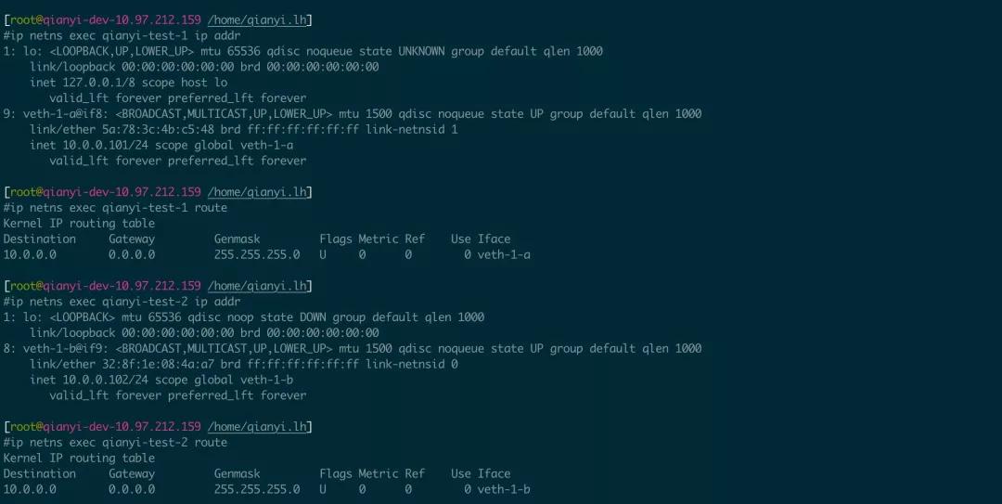Click the 'qianyi-test-2 route' command line
This screenshot has height=504, width=1002.
coord(116,443)
